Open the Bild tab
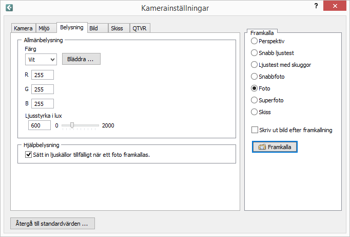The image size is (350, 237). [94, 28]
